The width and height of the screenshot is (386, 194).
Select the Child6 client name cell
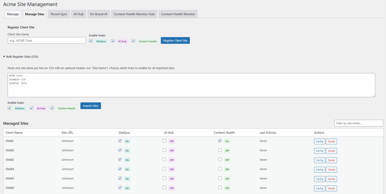[x=10, y=188]
